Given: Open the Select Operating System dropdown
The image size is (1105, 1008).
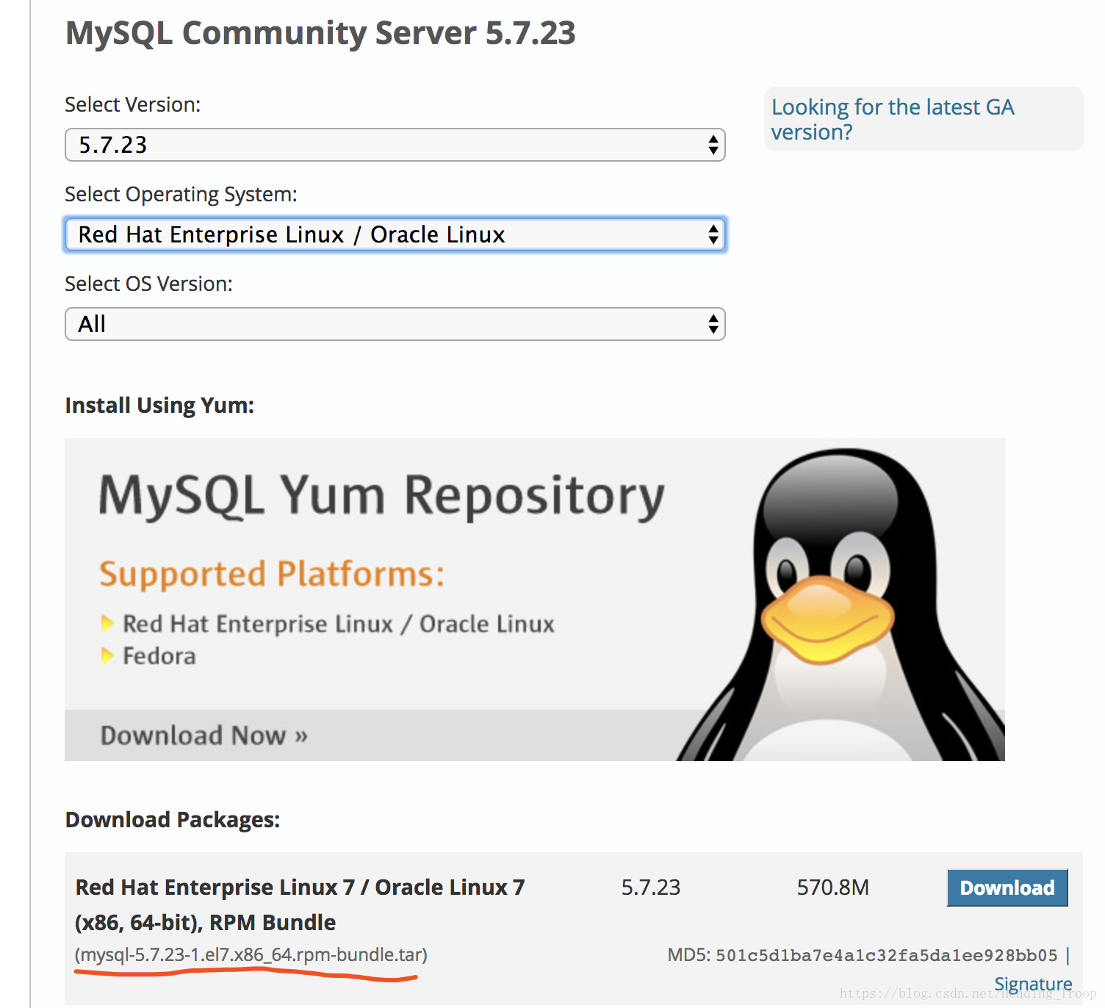Looking at the screenshot, I should [x=395, y=234].
